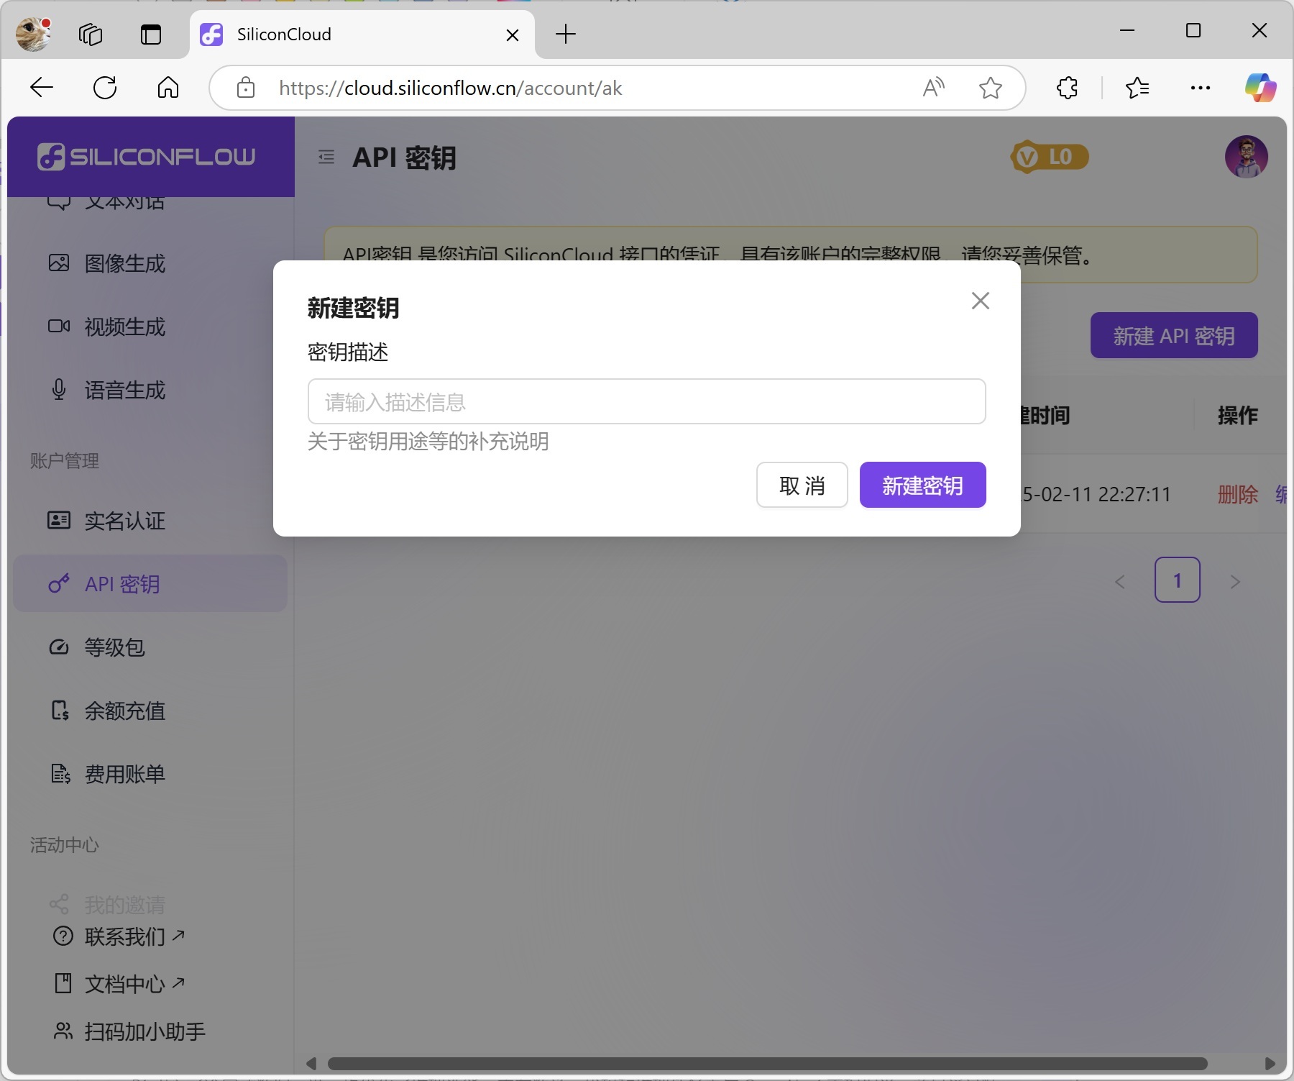Viewport: 1294px width, 1081px height.
Task: Confirm with the purple 新建密钥 button
Action: (x=922, y=485)
